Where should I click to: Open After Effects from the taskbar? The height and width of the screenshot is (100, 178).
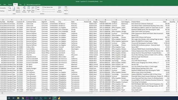[32, 98]
